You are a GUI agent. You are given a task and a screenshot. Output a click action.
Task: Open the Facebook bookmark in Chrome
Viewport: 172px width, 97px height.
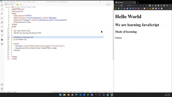point(130,8)
